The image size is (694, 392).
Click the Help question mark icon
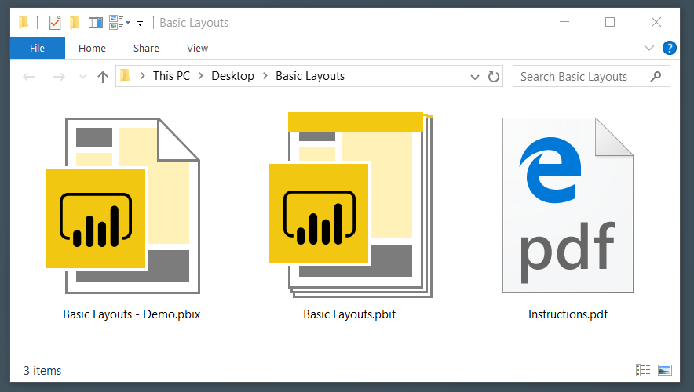click(669, 48)
